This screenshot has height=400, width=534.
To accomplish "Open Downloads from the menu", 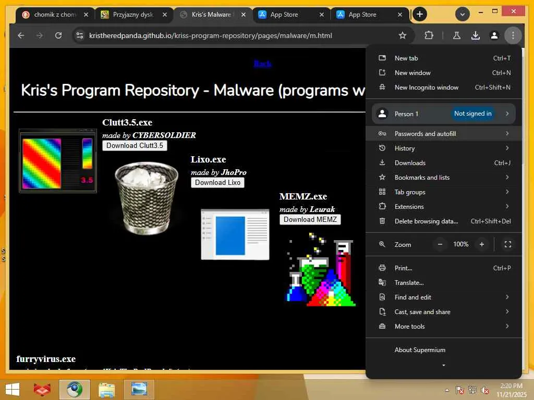I will 444,163.
